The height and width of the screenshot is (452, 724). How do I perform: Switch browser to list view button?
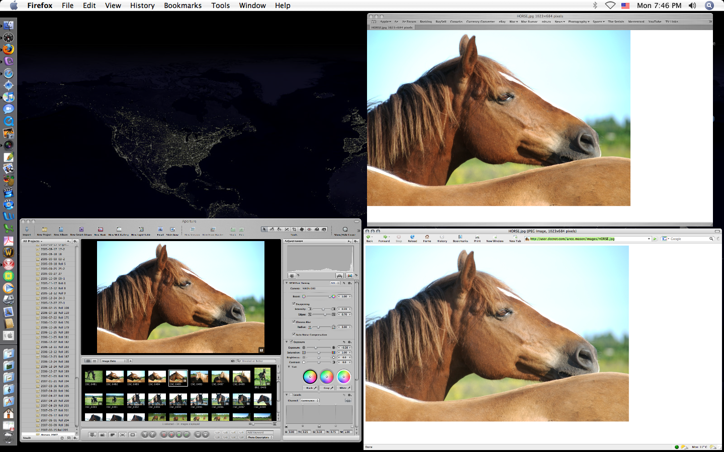[95, 361]
